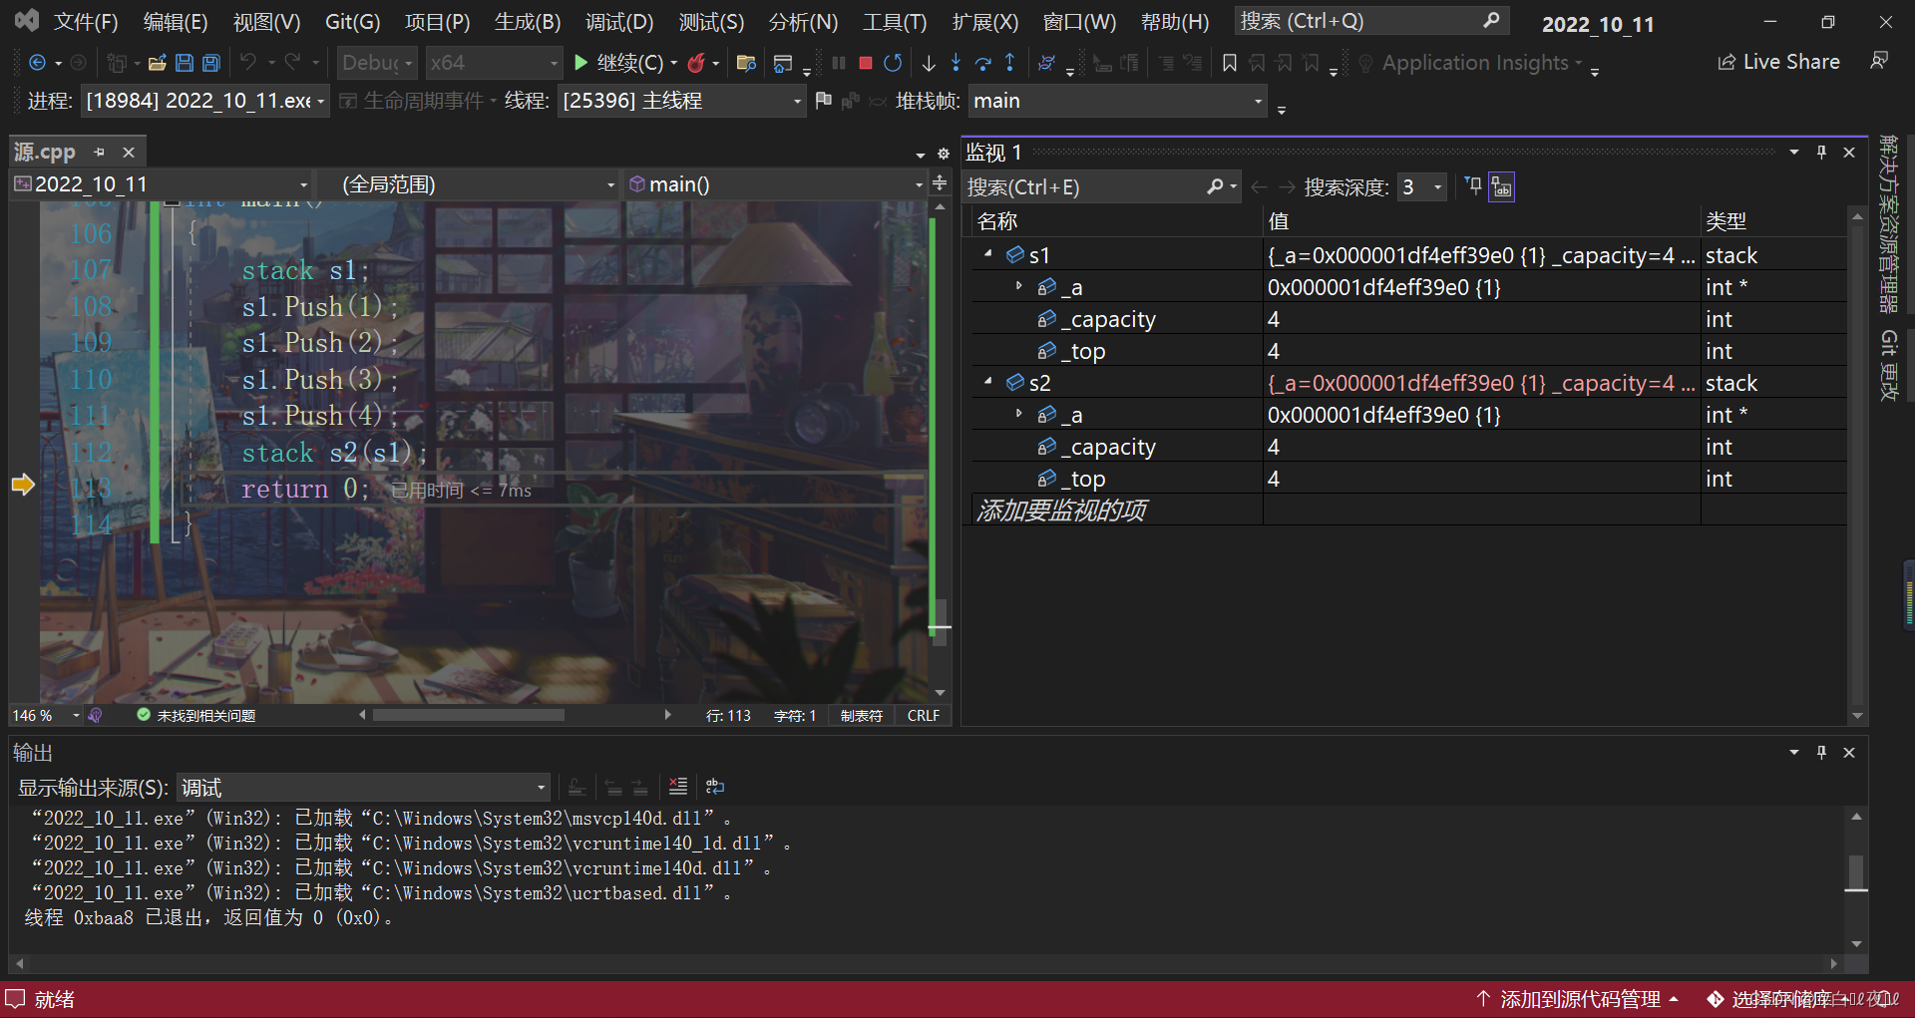Viewport: 1915px width, 1018px height.
Task: Click the Hot Reload flame icon
Action: click(x=696, y=63)
